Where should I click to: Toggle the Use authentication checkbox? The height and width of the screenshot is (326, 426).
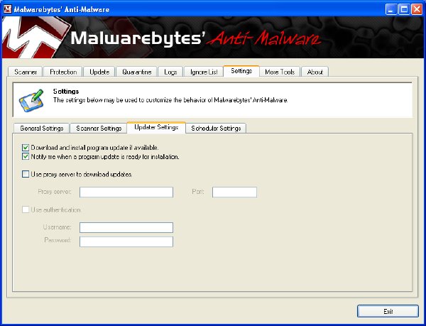[26, 210]
